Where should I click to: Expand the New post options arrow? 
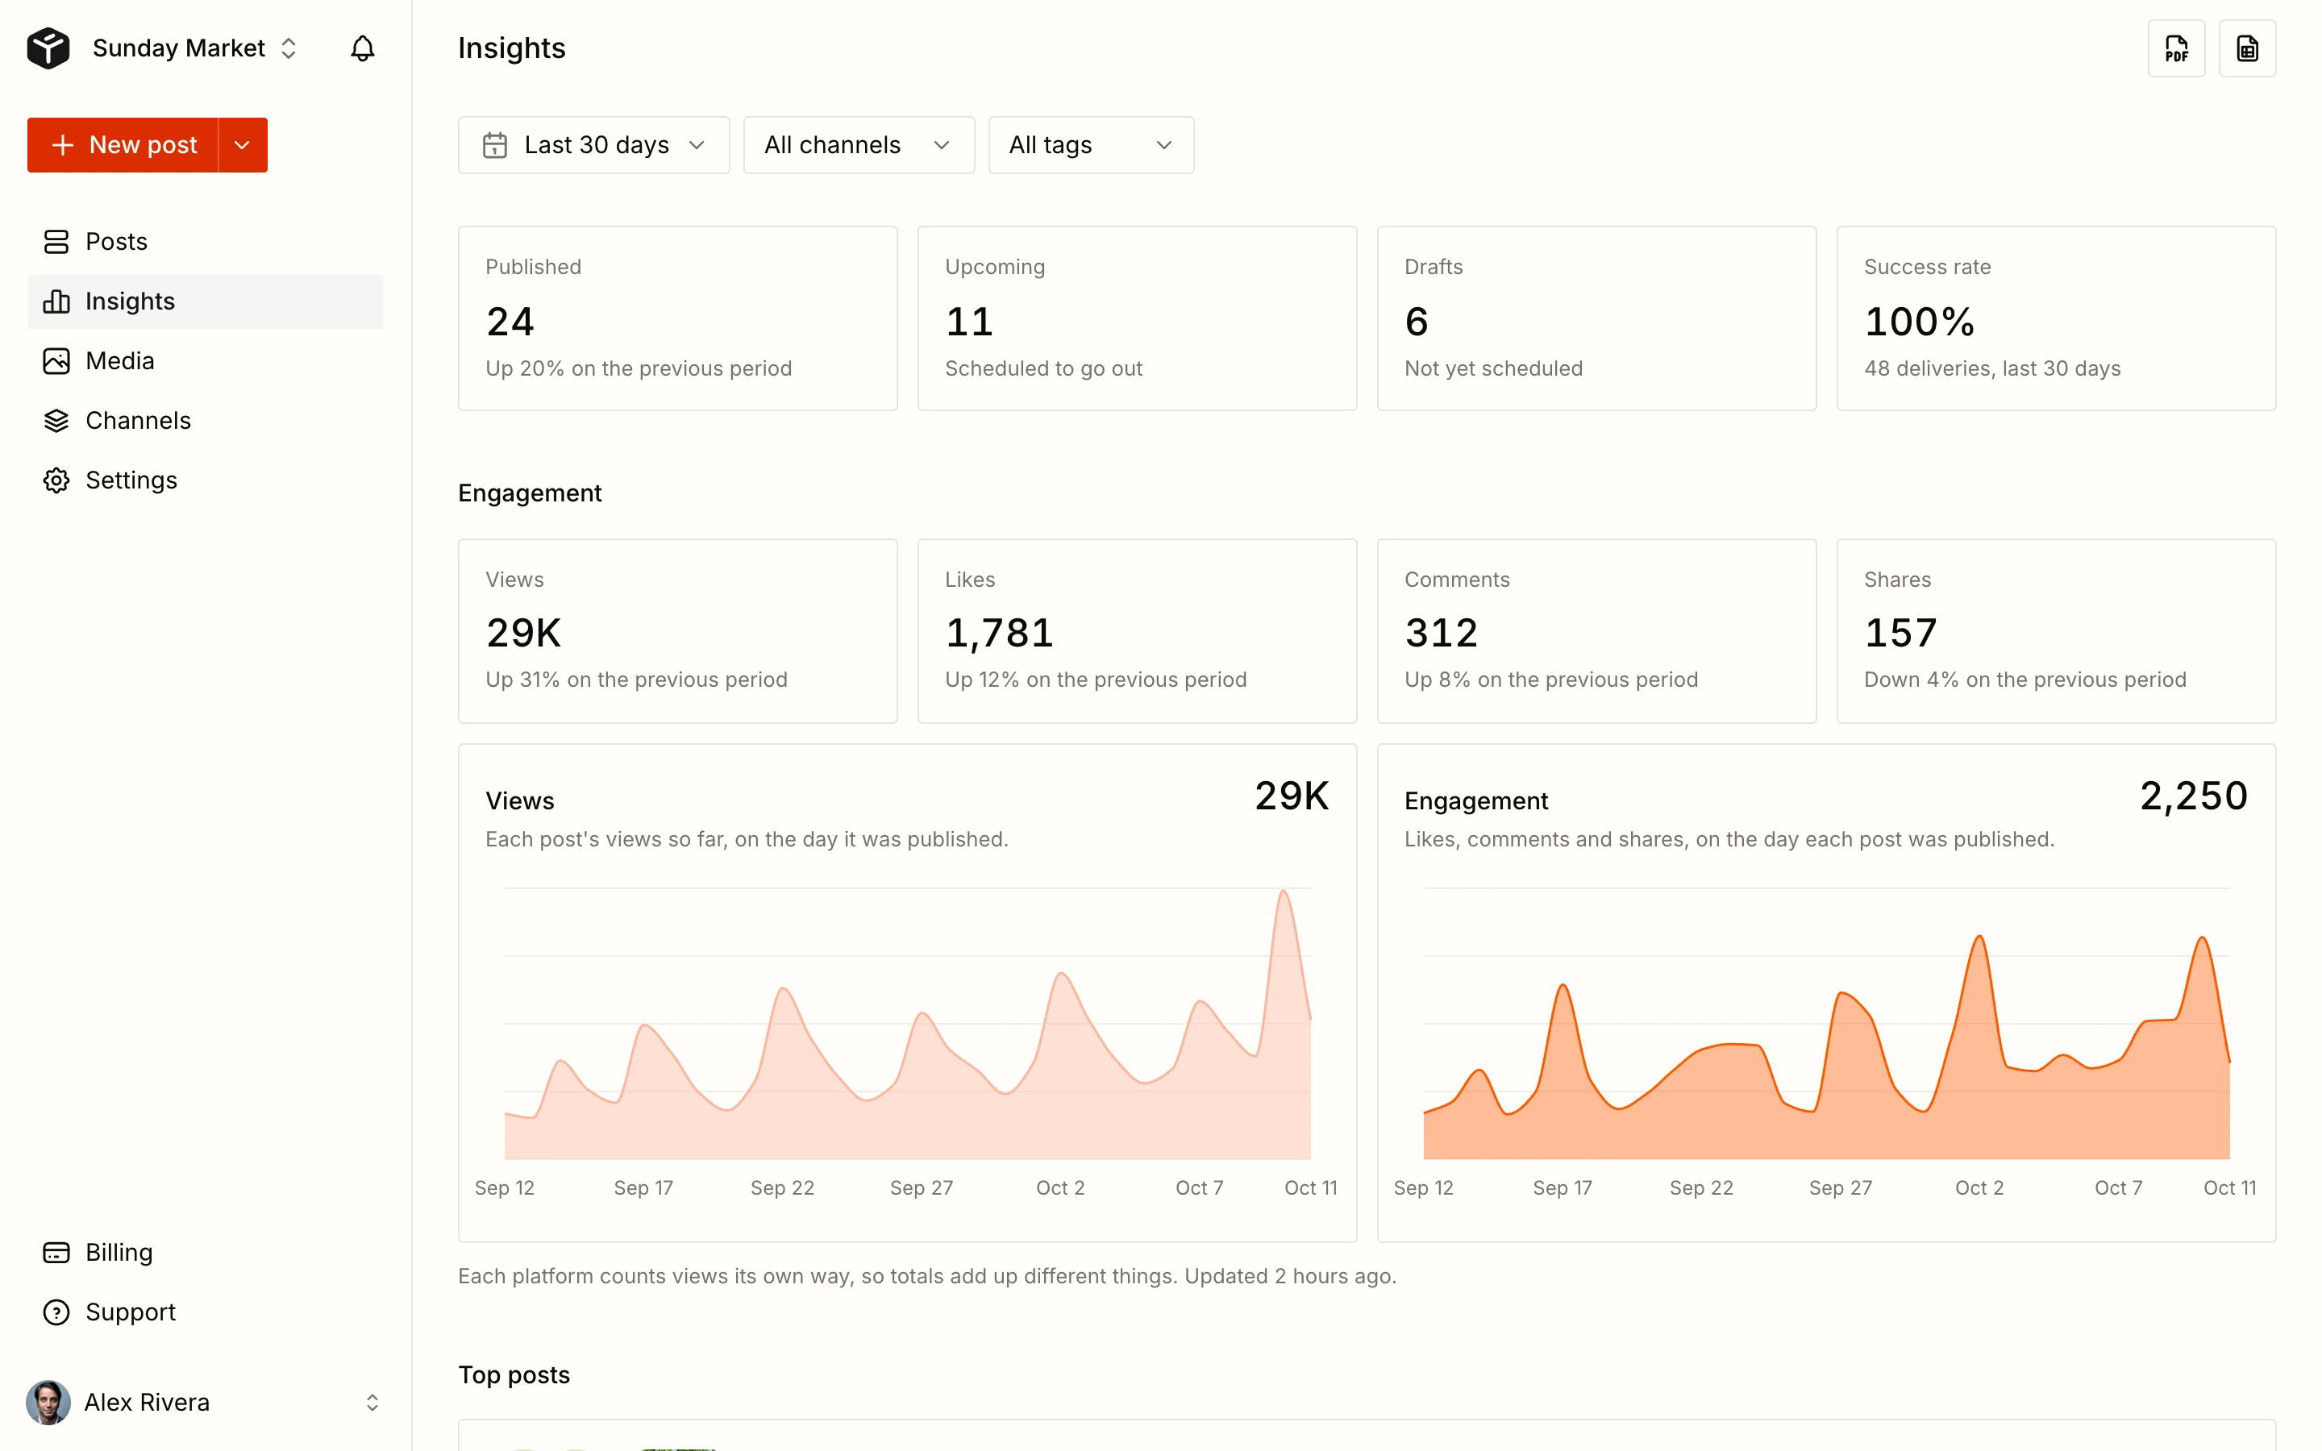click(x=243, y=145)
